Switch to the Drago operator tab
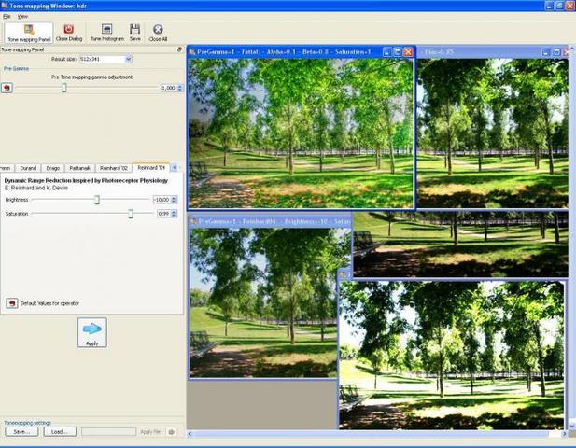 (53, 168)
